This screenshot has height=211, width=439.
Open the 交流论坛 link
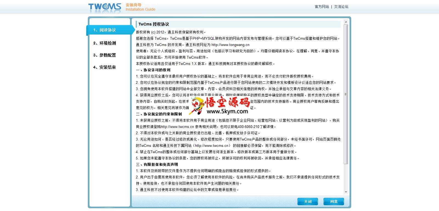pyautogui.click(x=341, y=7)
